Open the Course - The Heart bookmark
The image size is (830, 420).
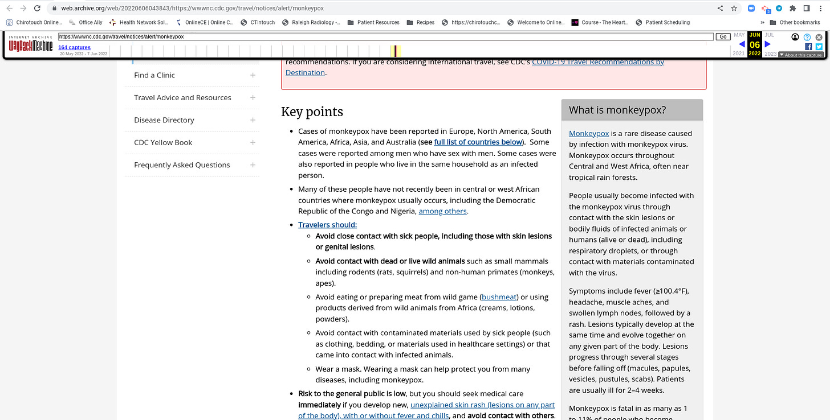coord(600,22)
